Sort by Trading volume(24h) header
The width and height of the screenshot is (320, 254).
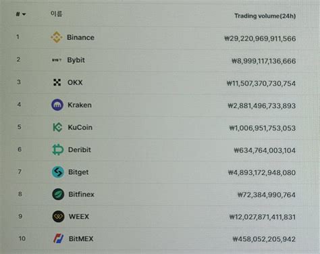pyautogui.click(x=265, y=16)
